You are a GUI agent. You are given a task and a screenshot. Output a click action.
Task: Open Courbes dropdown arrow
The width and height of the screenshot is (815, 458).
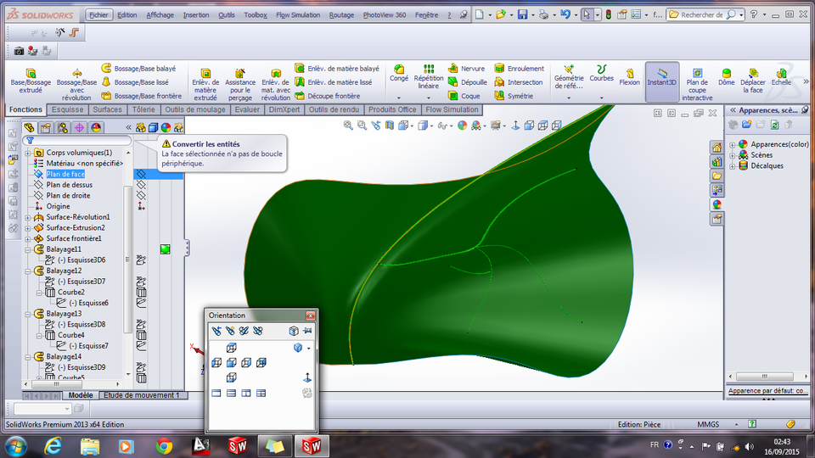coord(601,98)
